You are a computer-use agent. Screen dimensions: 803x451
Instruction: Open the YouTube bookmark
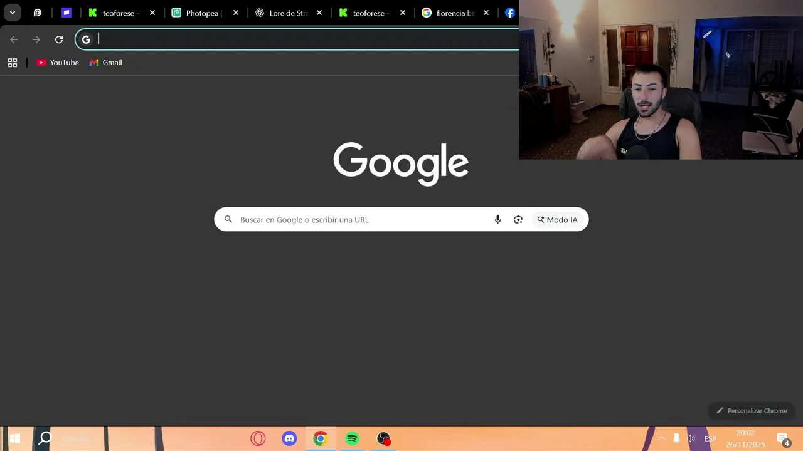tap(58, 63)
